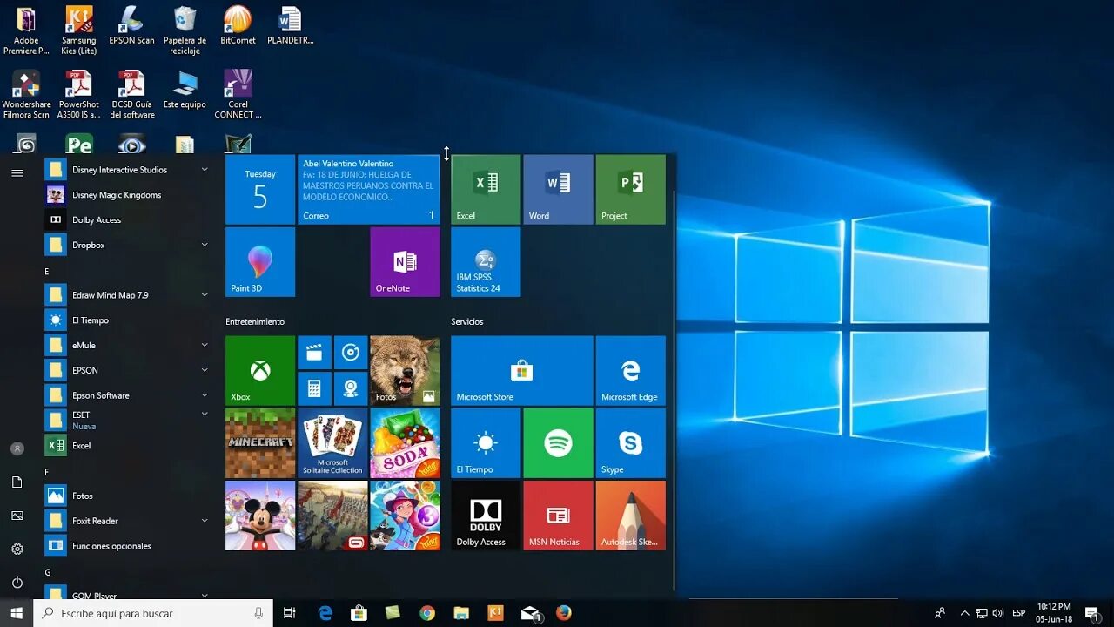This screenshot has width=1114, height=627.
Task: Click the Servicios group title
Action: pyautogui.click(x=466, y=321)
